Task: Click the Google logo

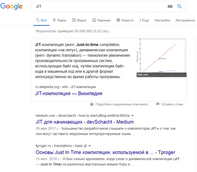Action: (x=11, y=6)
